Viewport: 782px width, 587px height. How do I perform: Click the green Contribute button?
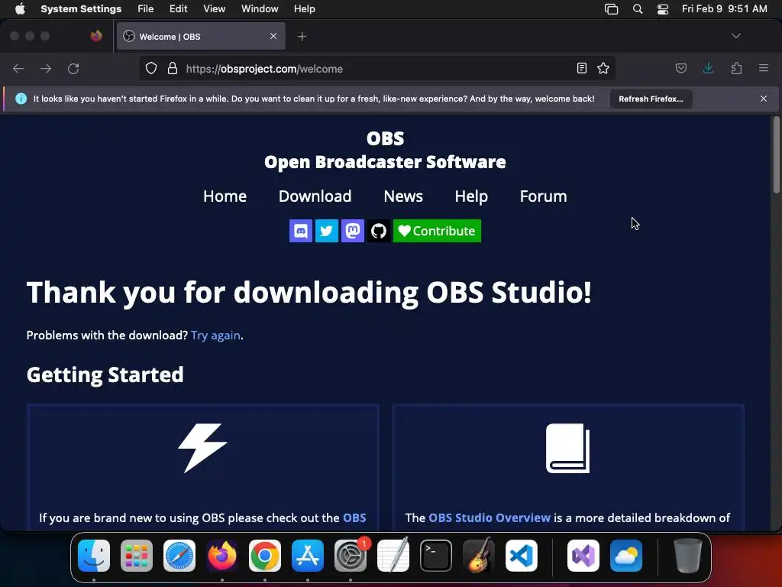tap(437, 231)
